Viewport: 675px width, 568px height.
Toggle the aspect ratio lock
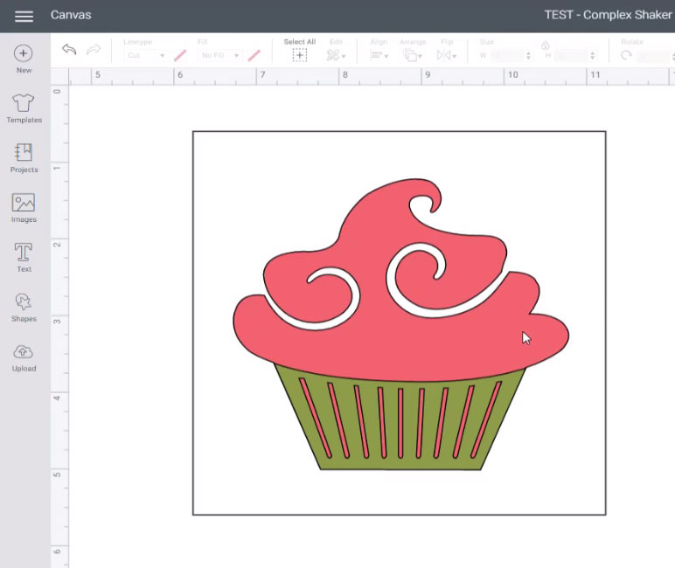(x=545, y=45)
